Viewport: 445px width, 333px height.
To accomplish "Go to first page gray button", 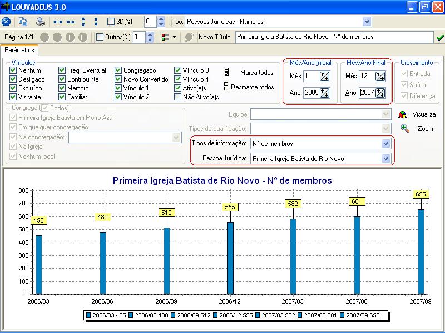I will click(44, 37).
